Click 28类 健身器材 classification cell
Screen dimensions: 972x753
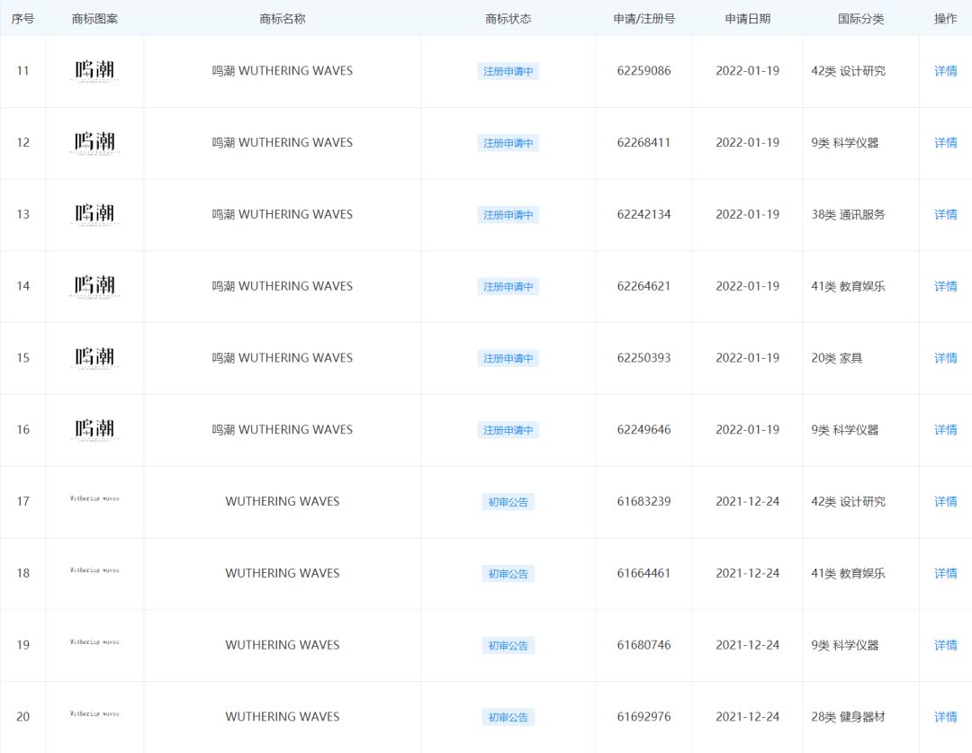(848, 717)
